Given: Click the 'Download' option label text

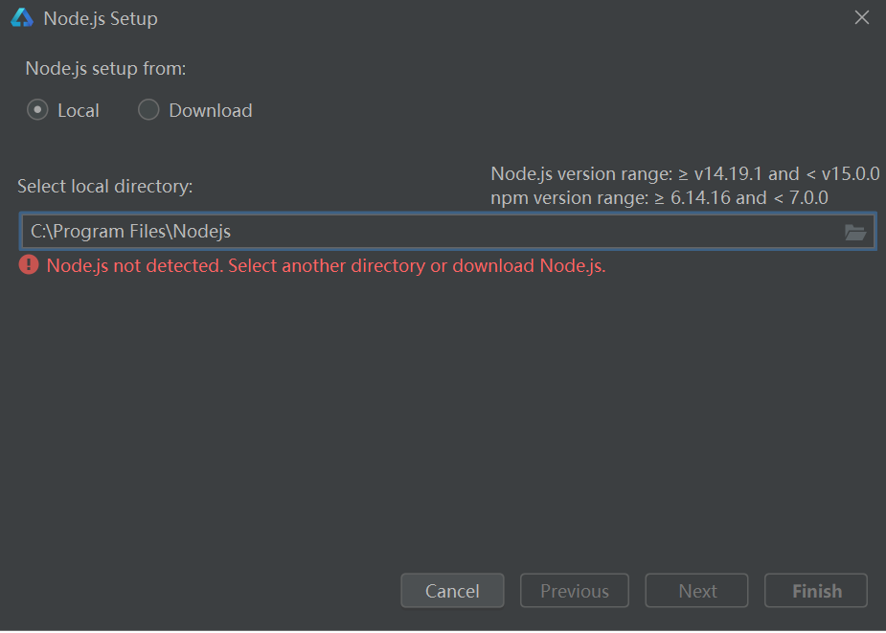Looking at the screenshot, I should pos(210,110).
